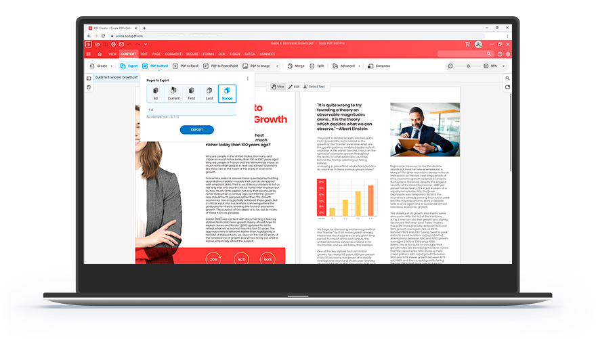This screenshot has height=339, width=596.
Task: Expand the zoom percentage dropdown
Action: point(504,66)
